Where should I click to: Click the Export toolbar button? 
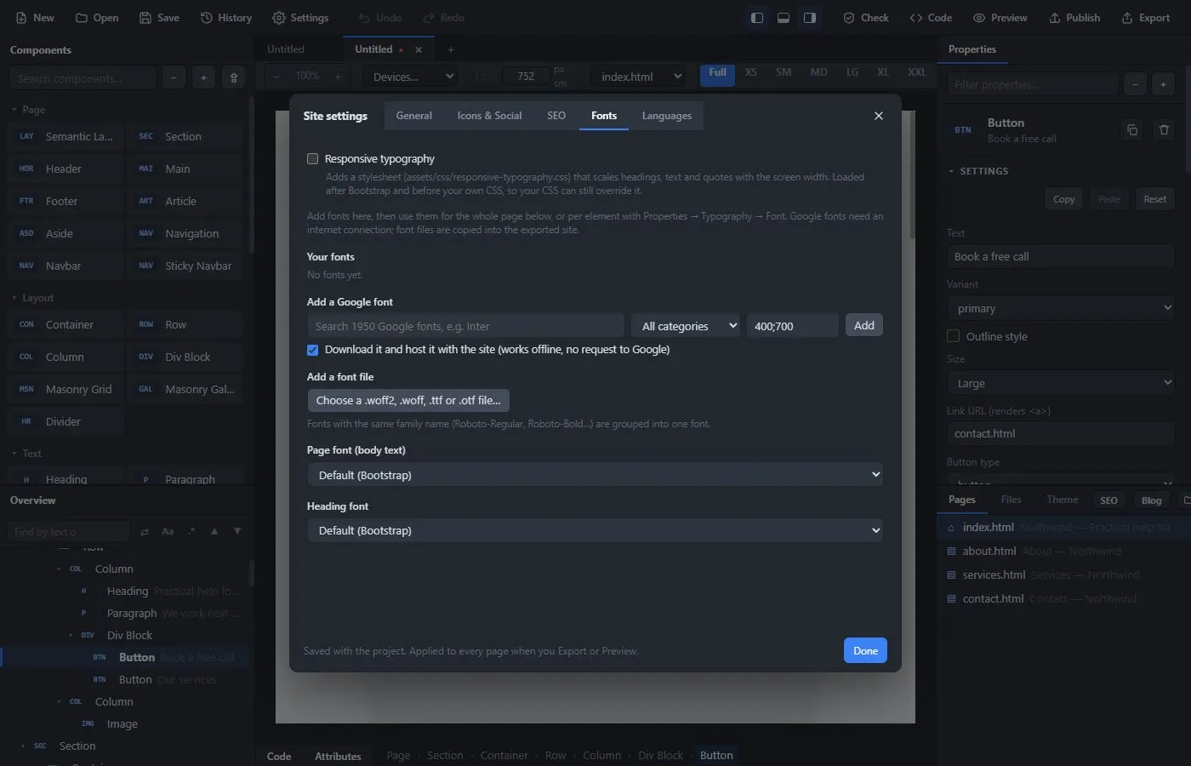click(1146, 18)
